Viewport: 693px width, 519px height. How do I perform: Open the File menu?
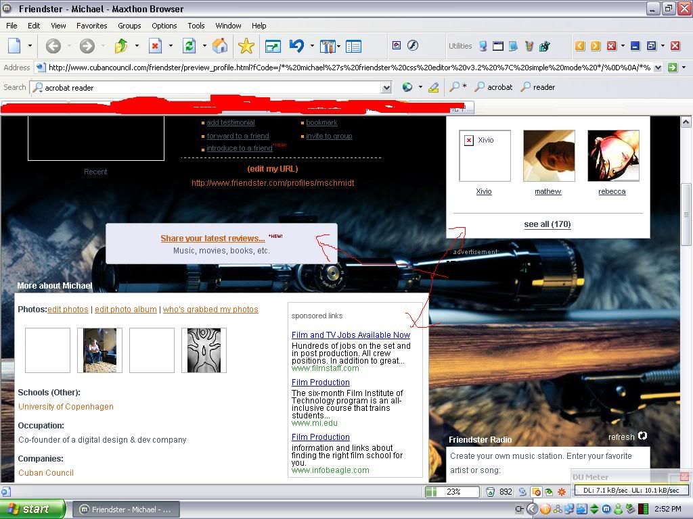[x=12, y=26]
